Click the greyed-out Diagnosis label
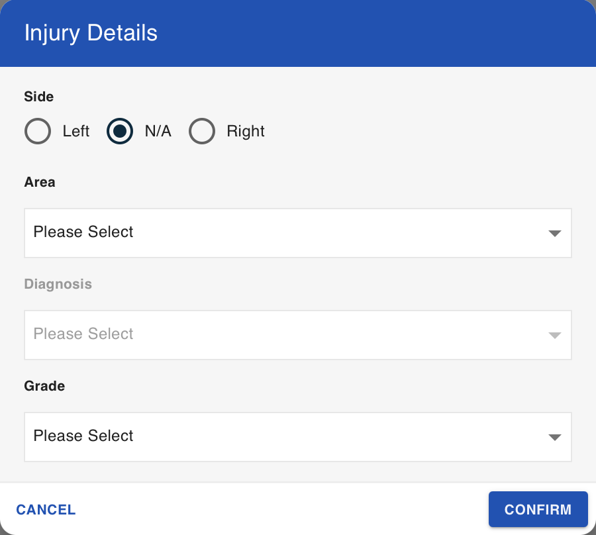 point(58,284)
